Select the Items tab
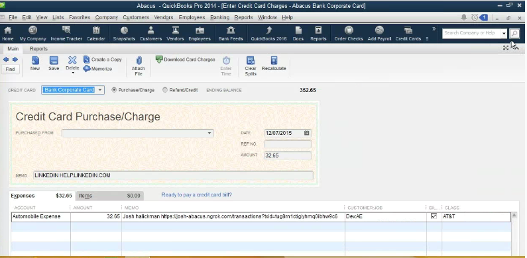The width and height of the screenshot is (527, 258). (109, 196)
